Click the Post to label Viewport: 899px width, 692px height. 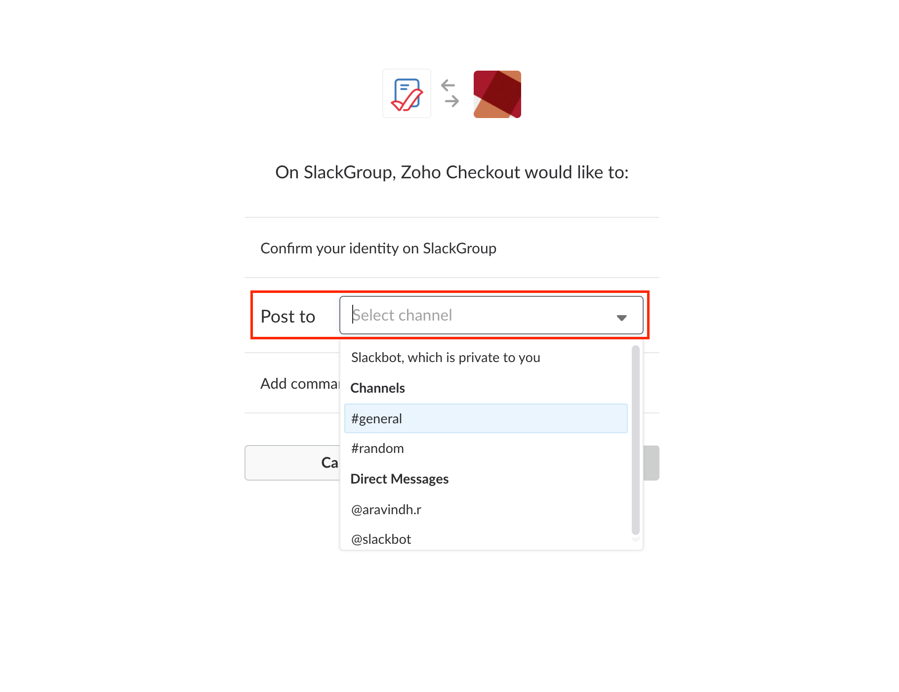[x=287, y=317]
